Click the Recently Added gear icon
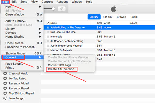 click(x=5, y=83)
